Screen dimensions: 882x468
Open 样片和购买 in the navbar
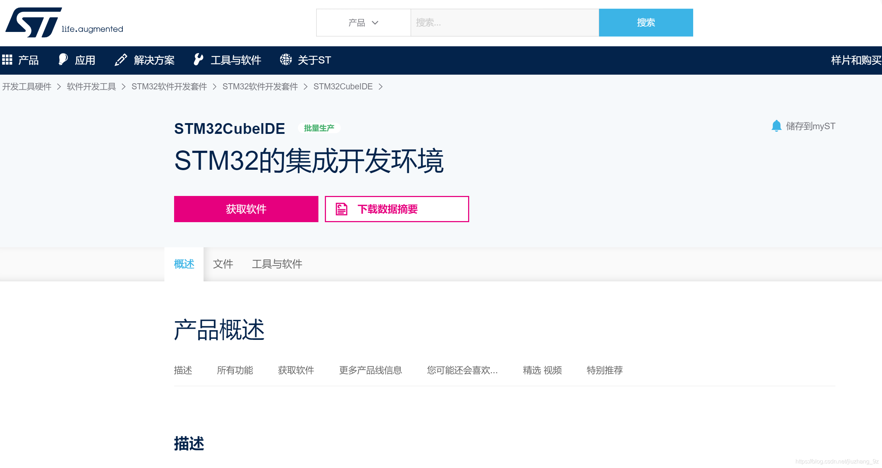click(x=856, y=60)
